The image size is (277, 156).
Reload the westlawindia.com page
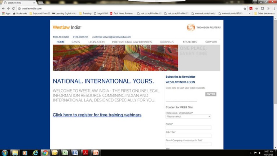(x=13, y=9)
